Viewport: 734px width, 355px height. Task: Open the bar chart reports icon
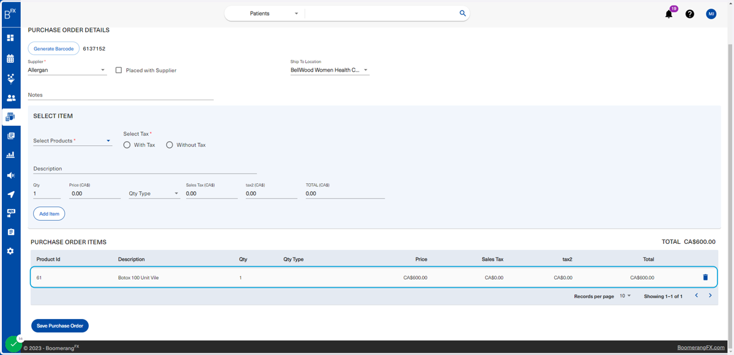click(x=10, y=155)
